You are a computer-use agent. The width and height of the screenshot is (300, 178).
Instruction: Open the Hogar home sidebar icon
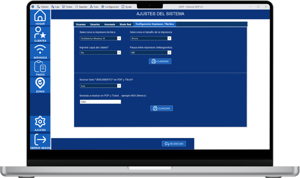pos(40,17)
